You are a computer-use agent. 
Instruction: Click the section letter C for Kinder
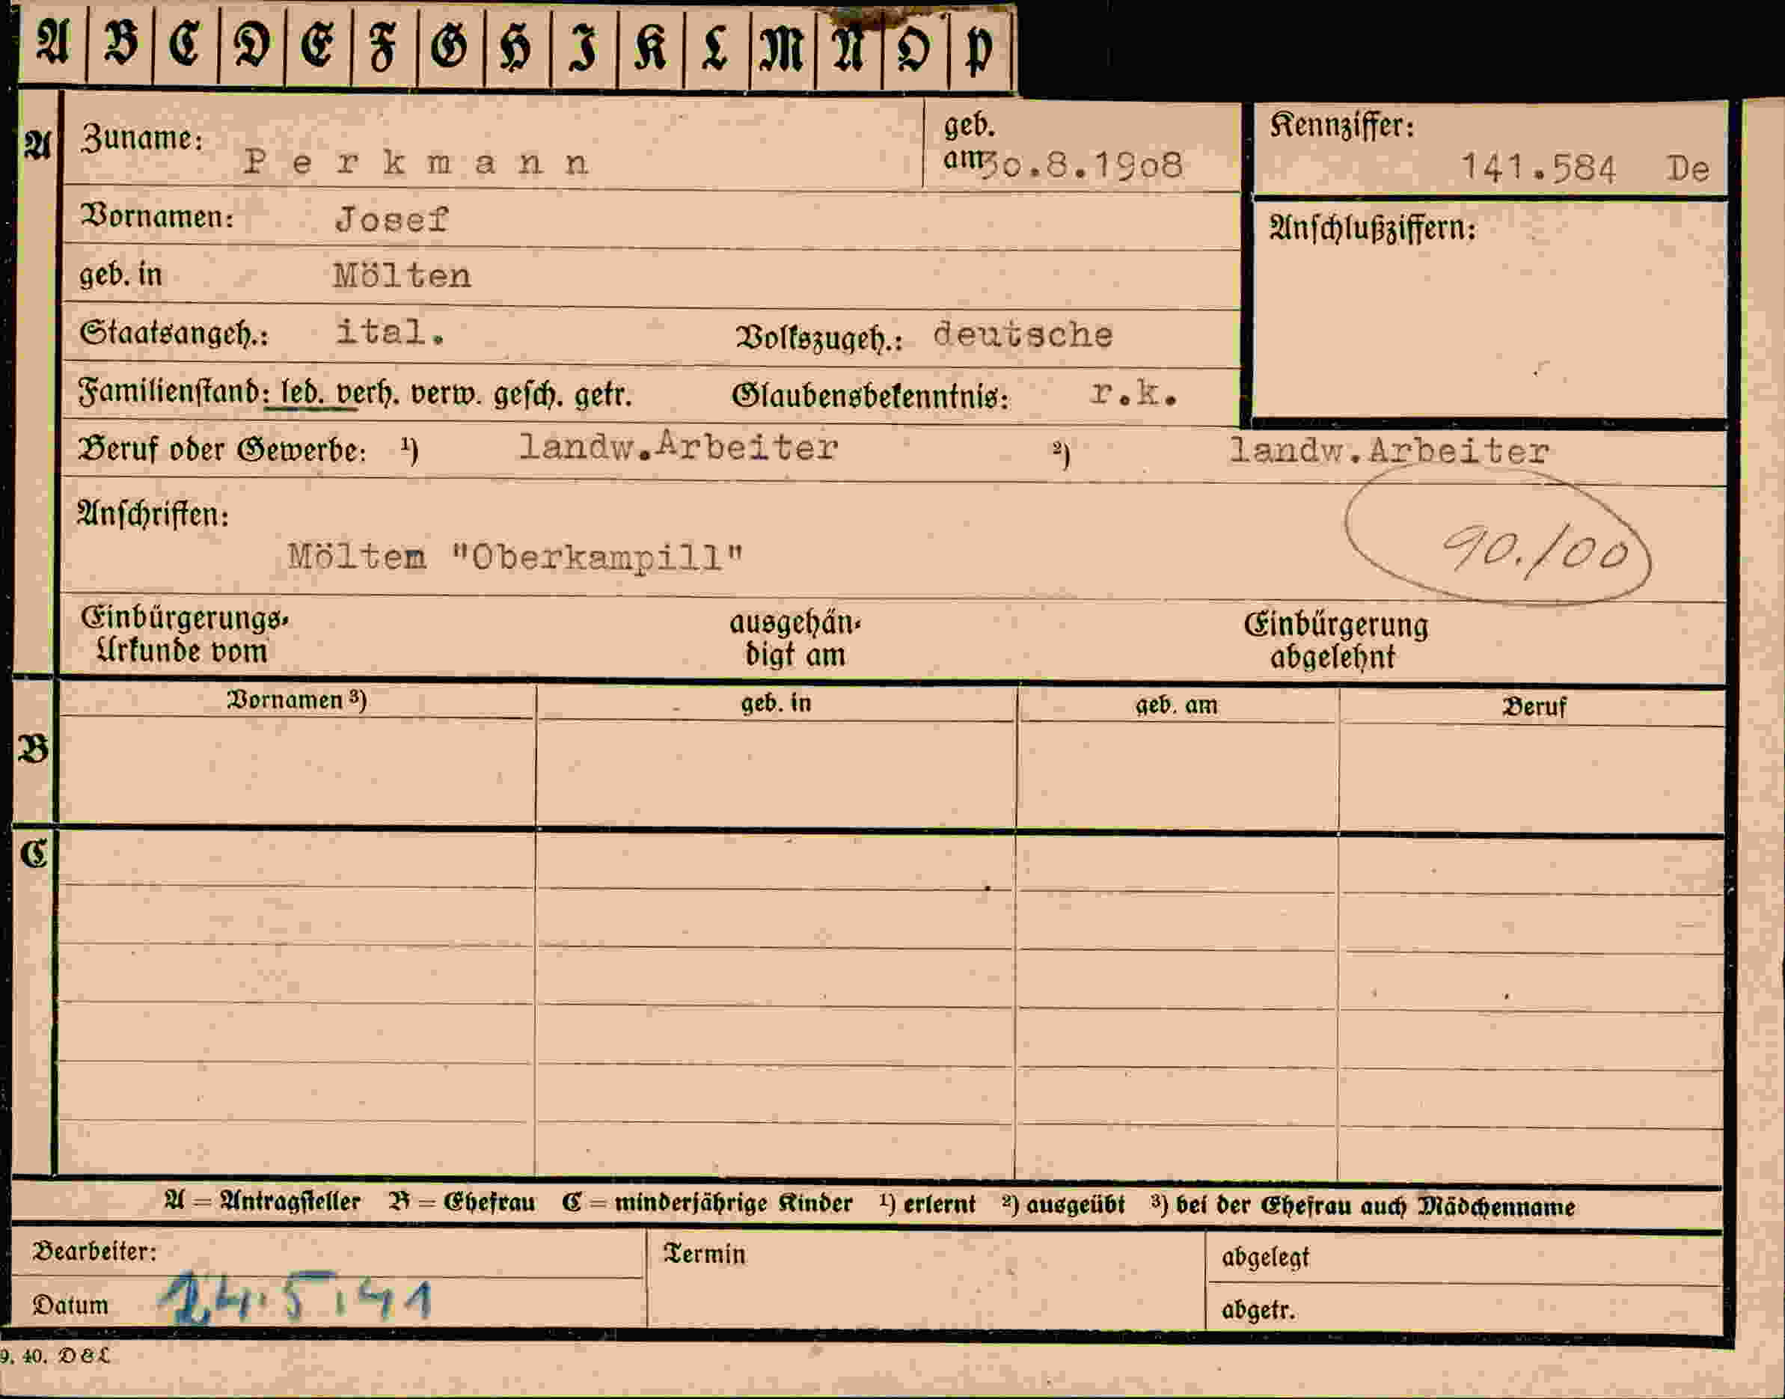click(x=33, y=854)
